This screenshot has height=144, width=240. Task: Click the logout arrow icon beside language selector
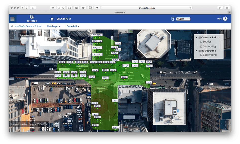click(x=173, y=19)
